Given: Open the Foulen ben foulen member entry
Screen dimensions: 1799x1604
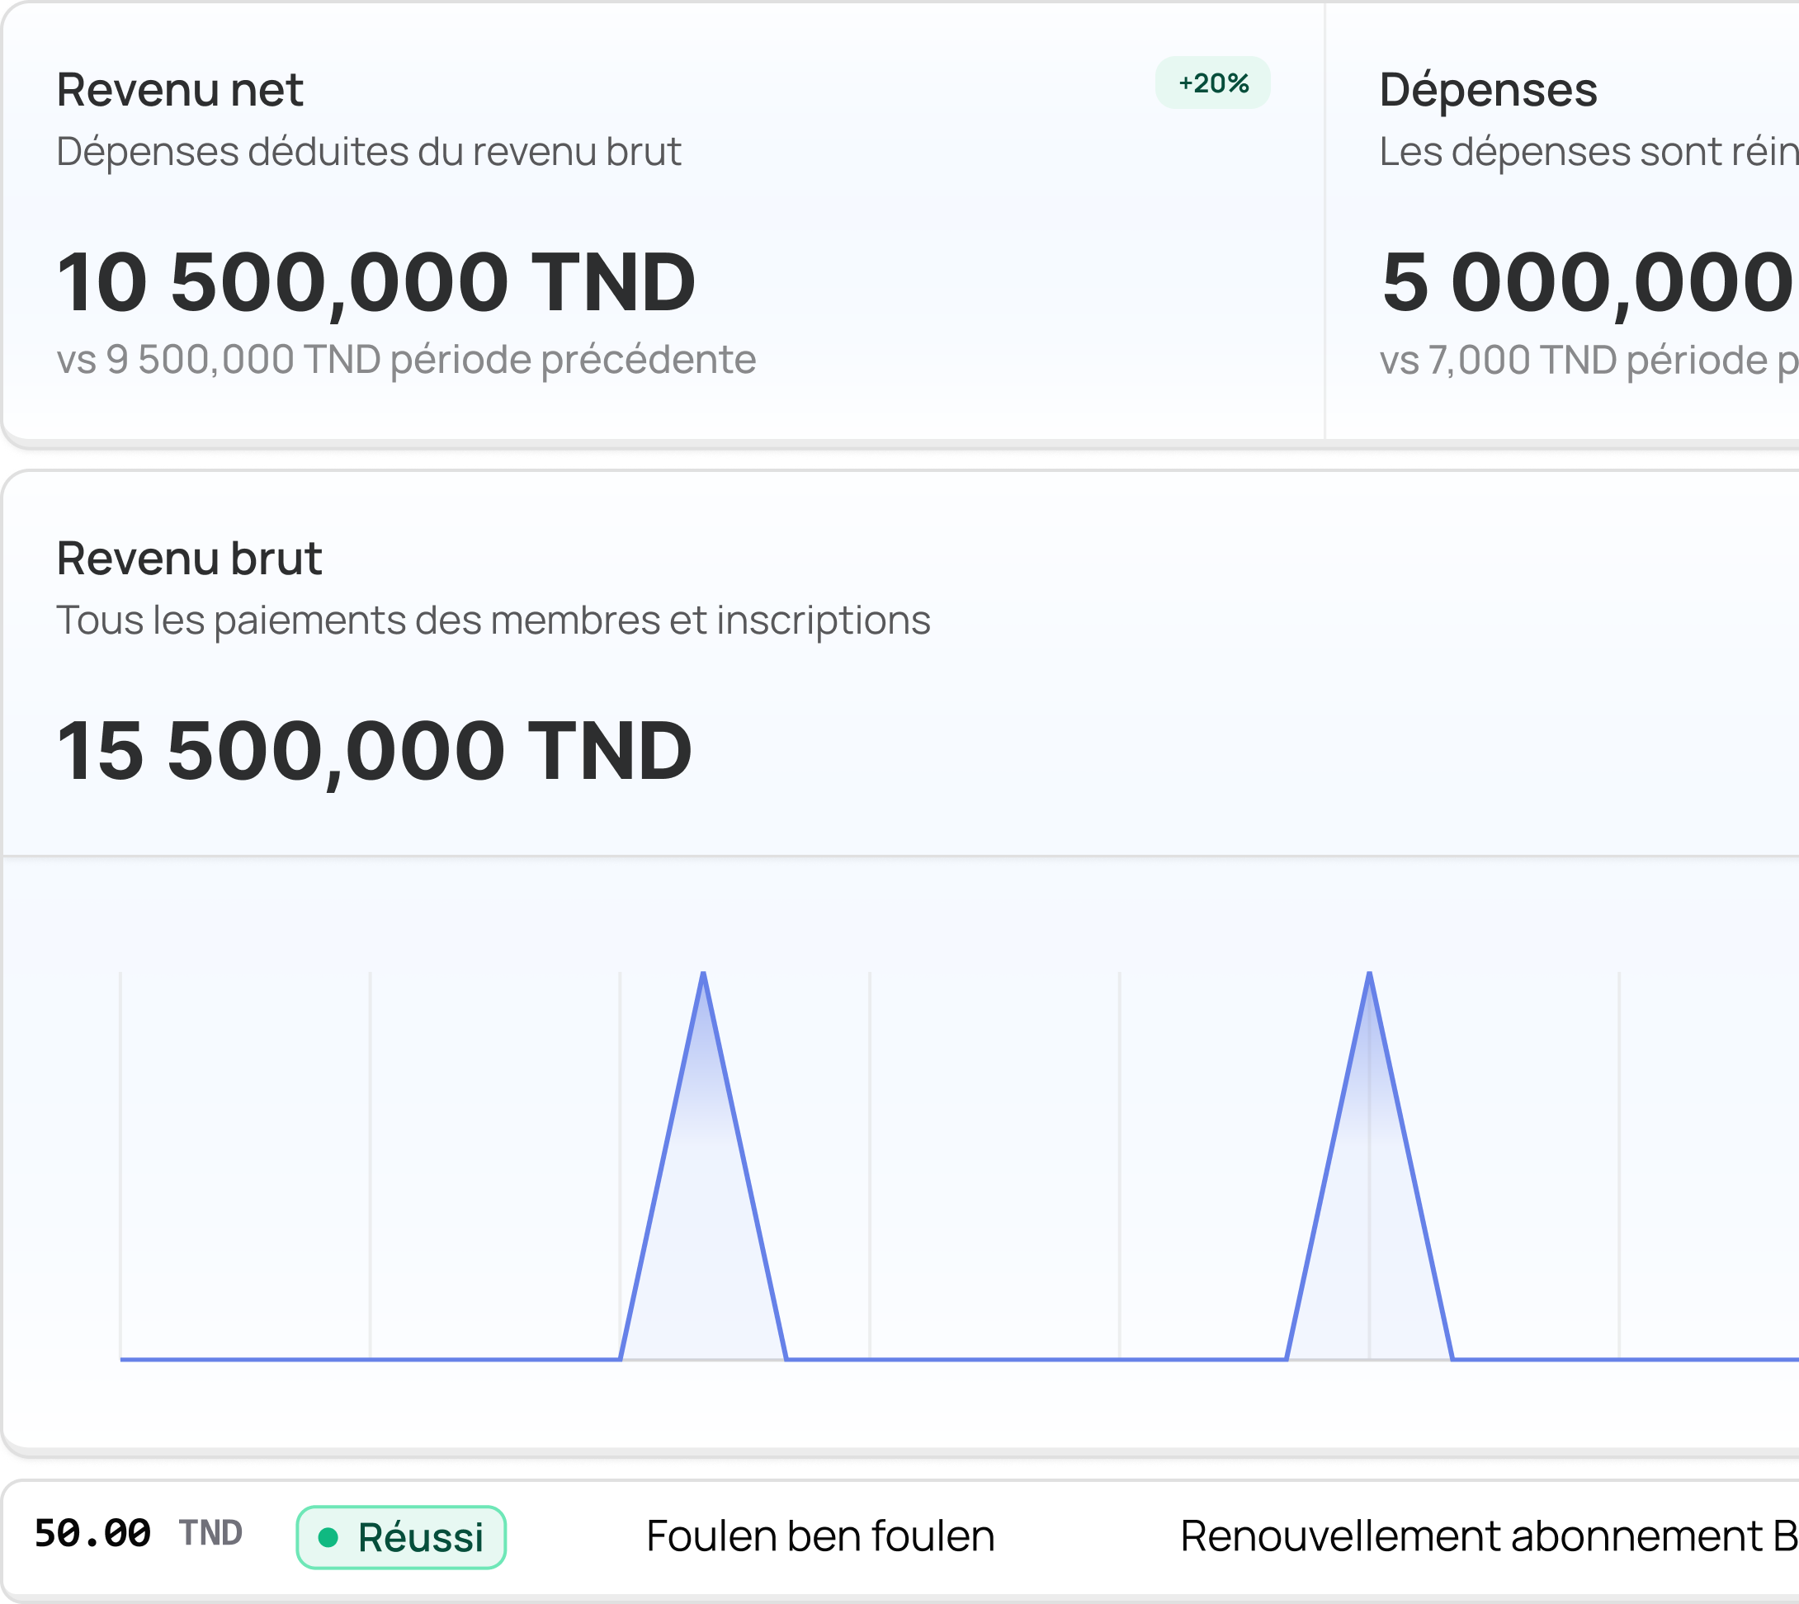Looking at the screenshot, I should [x=819, y=1536].
